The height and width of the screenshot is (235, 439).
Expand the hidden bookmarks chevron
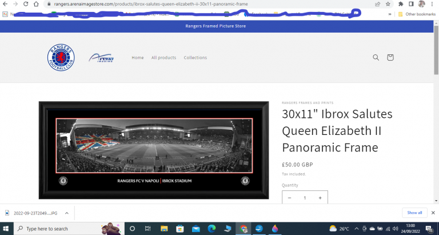tap(389, 14)
